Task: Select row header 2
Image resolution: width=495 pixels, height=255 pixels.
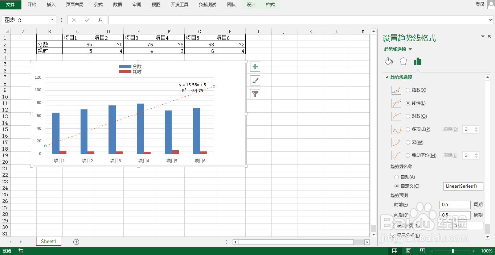Action: 5,44
